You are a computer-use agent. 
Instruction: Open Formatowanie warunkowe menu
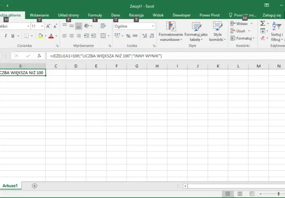click(x=171, y=31)
